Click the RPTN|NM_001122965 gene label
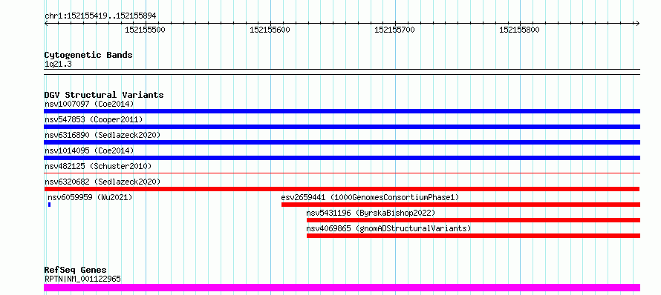Screen dimensions: 661x295 tap(82, 279)
